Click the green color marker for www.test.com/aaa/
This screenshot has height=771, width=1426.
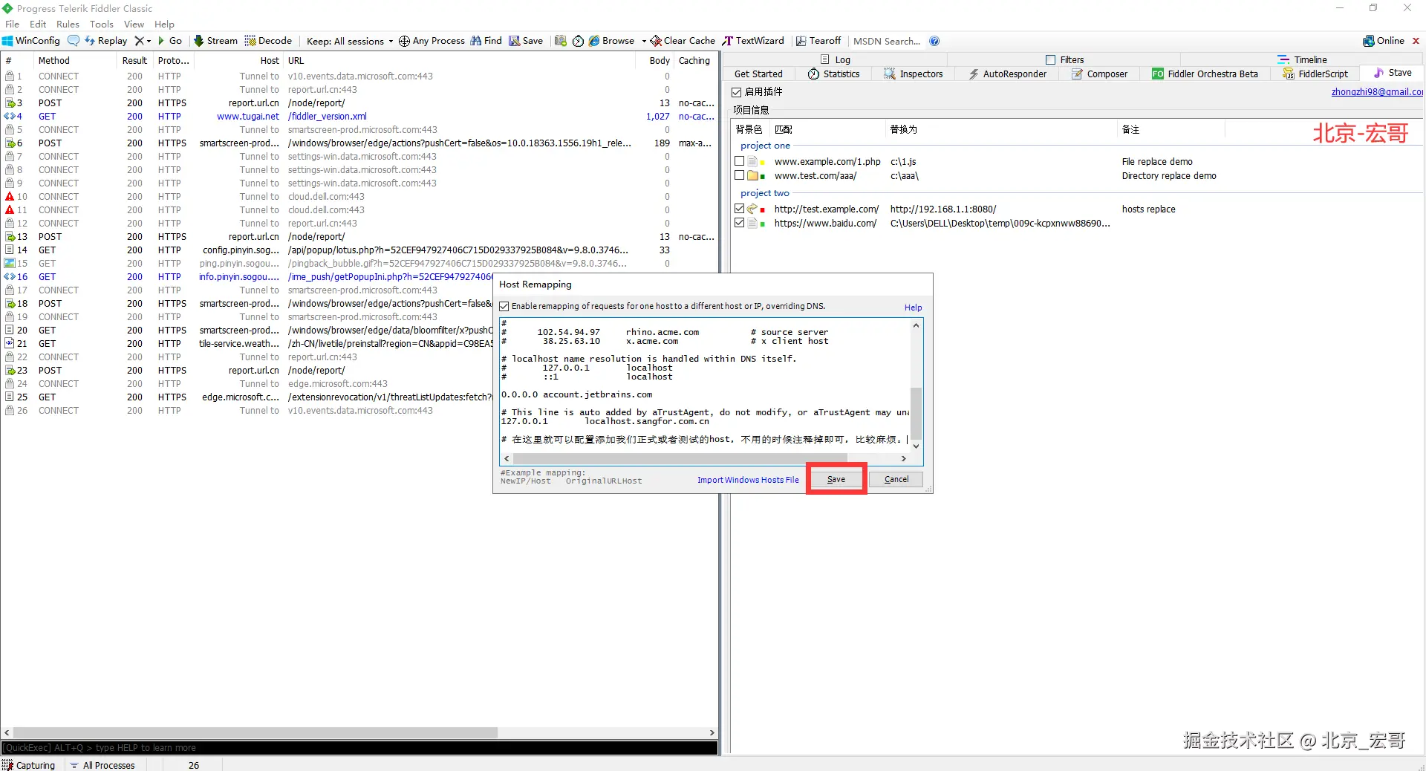763,177
